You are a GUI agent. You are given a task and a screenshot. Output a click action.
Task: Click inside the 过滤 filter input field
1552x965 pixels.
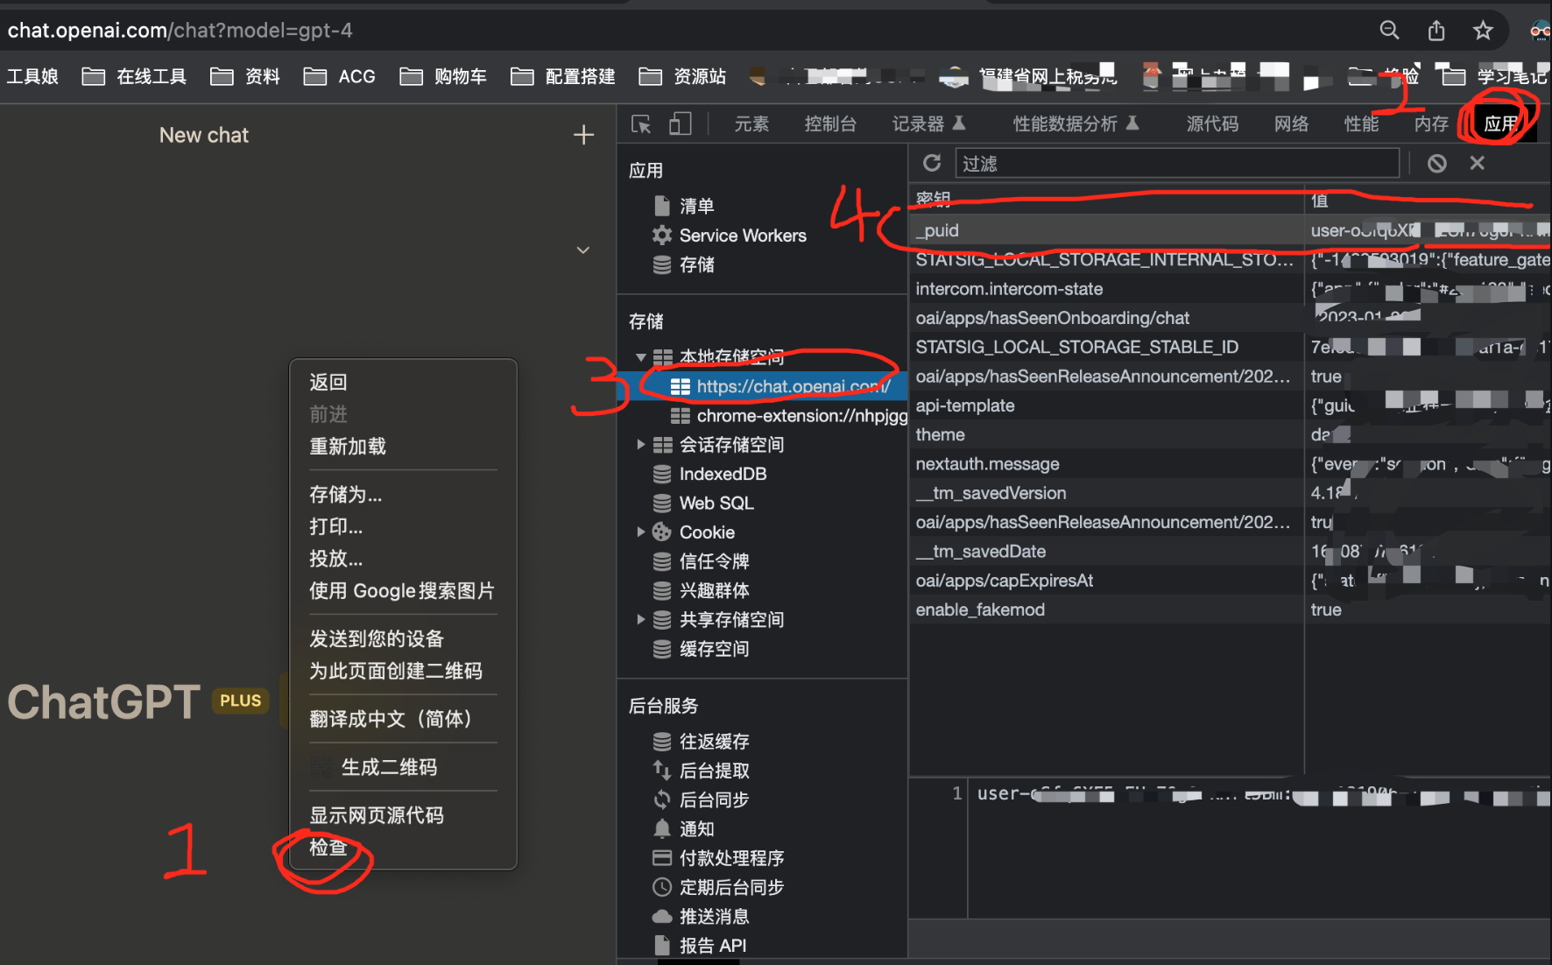1139,163
